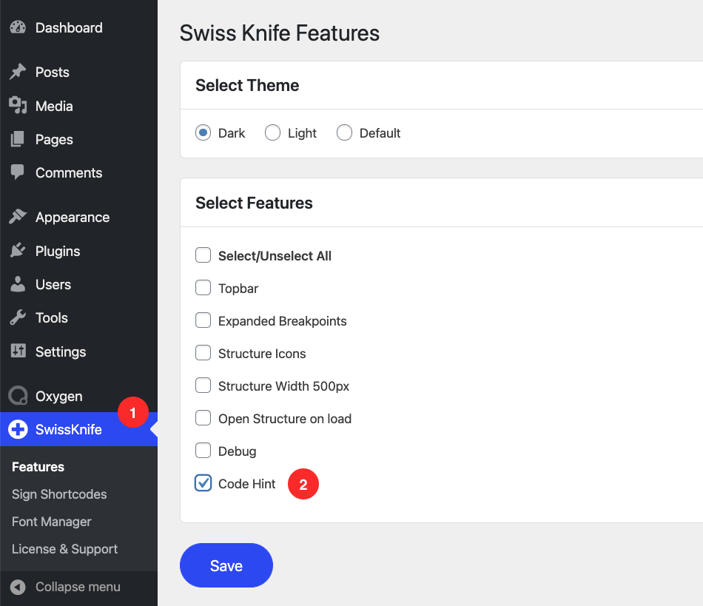Click the SwissKnife plus icon
Image resolution: width=703 pixels, height=606 pixels.
tap(18, 429)
